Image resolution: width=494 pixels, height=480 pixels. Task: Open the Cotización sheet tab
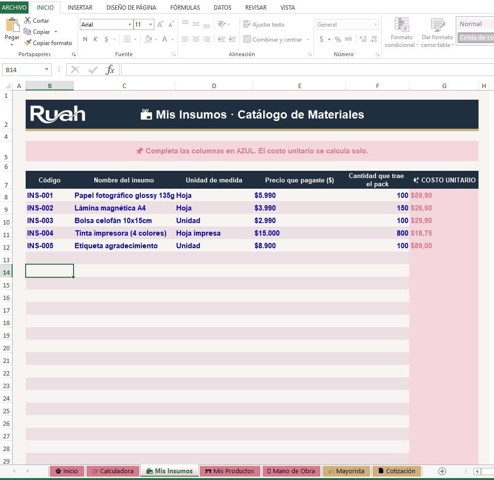pyautogui.click(x=397, y=471)
